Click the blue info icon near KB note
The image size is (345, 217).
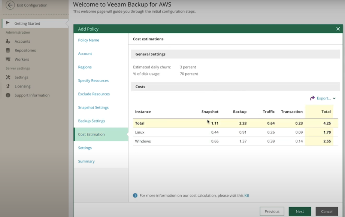(x=135, y=195)
